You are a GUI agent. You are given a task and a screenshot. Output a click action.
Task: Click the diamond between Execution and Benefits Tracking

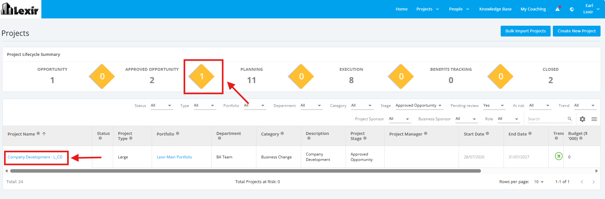pos(401,76)
